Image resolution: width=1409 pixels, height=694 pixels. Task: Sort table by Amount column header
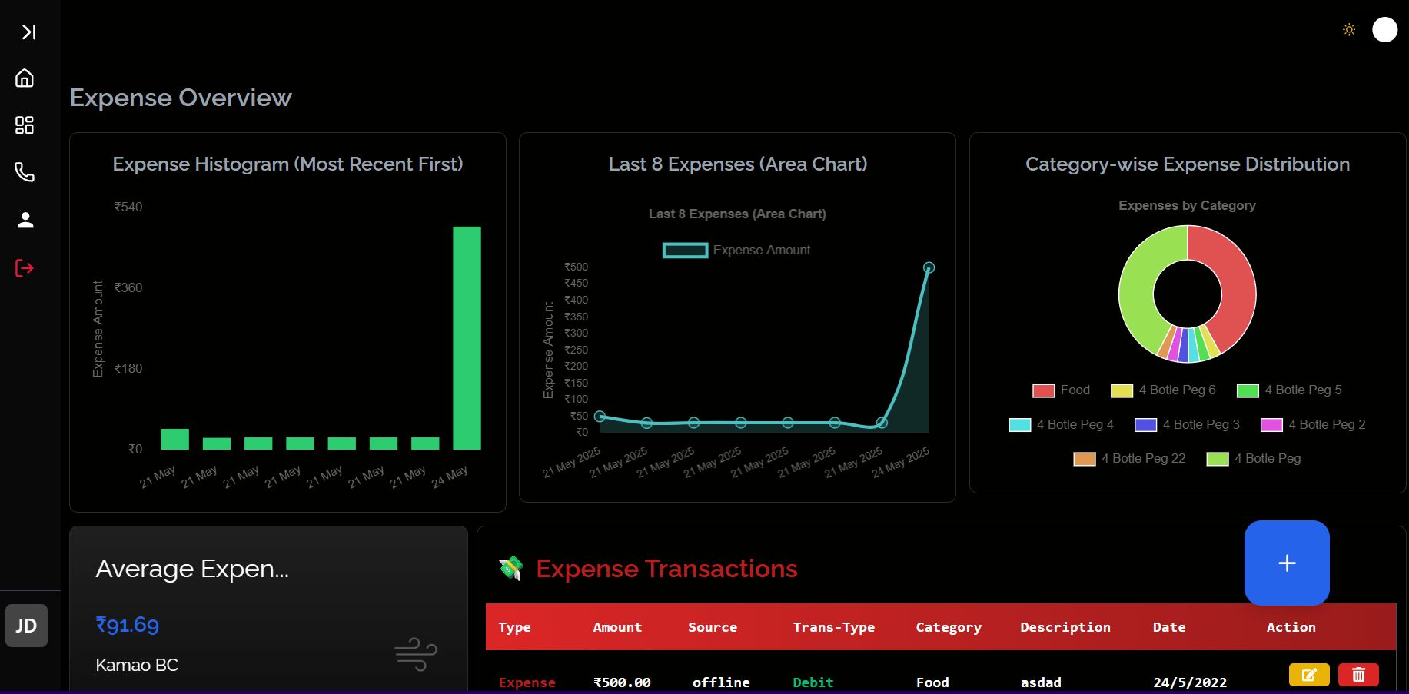(x=617, y=627)
